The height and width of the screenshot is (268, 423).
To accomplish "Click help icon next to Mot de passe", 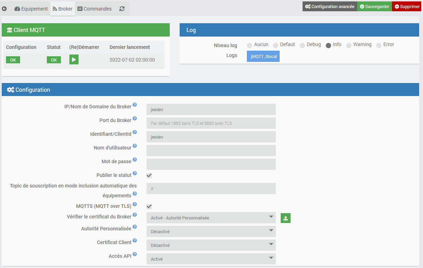I will tap(135, 160).
